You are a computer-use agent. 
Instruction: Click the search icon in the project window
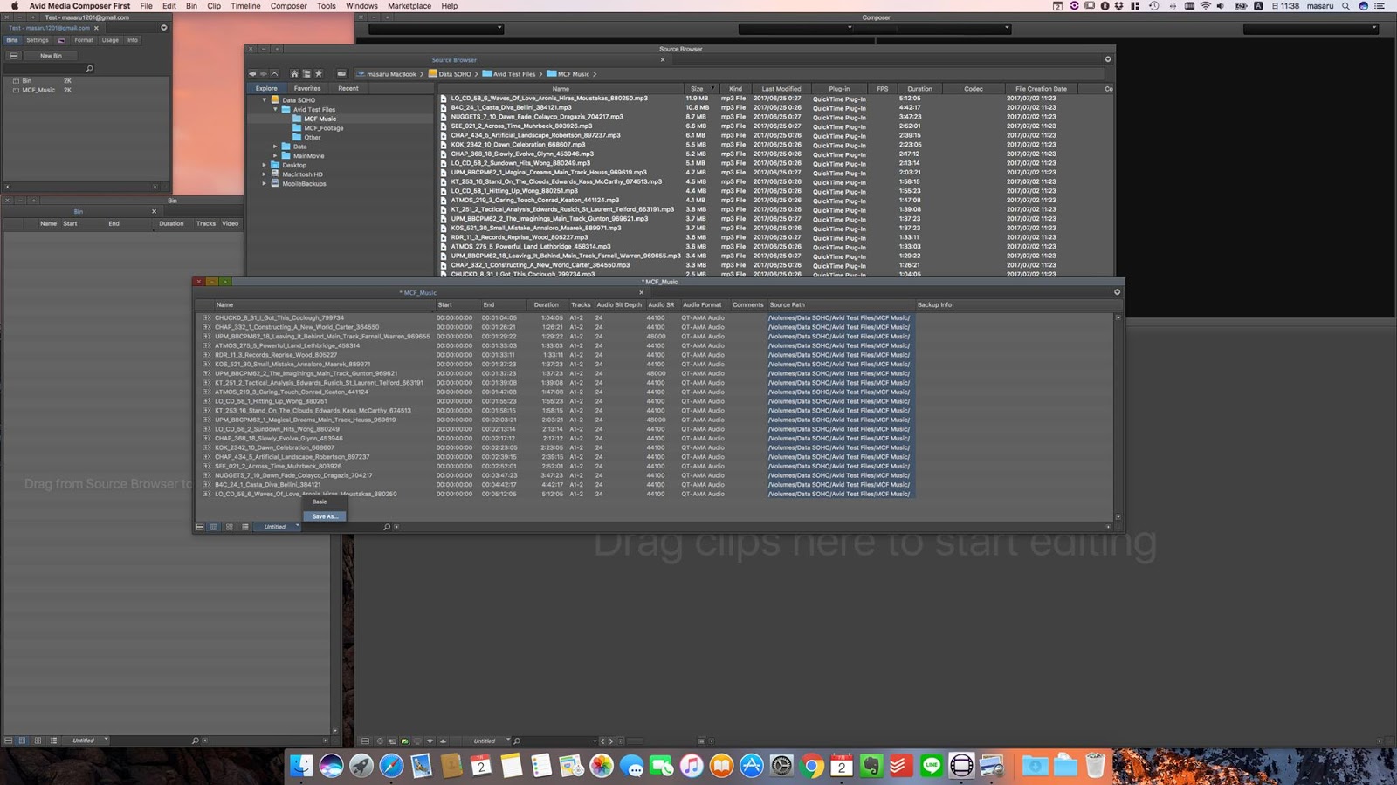89,69
